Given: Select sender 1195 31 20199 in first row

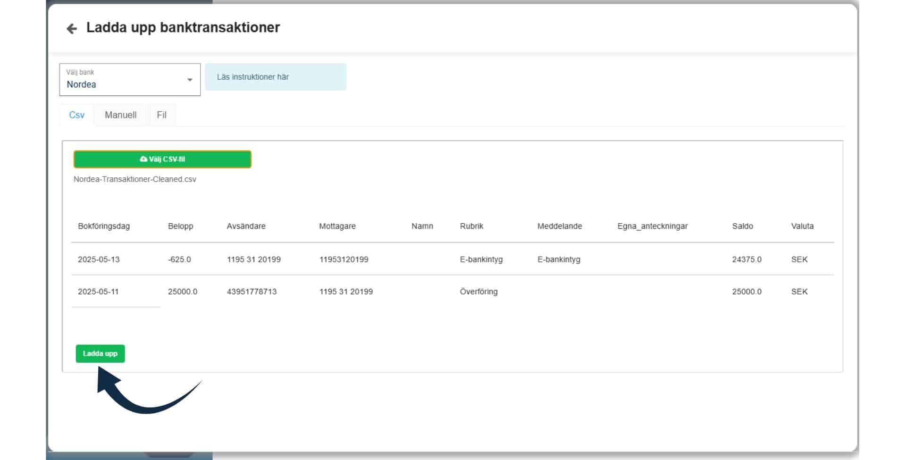Looking at the screenshot, I should 254,259.
